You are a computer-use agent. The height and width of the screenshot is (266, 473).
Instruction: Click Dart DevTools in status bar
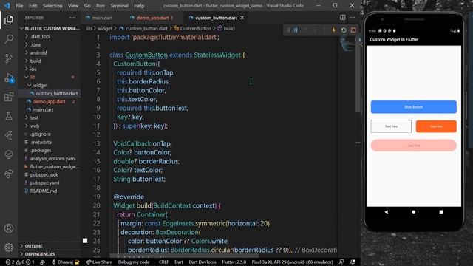[203, 262]
